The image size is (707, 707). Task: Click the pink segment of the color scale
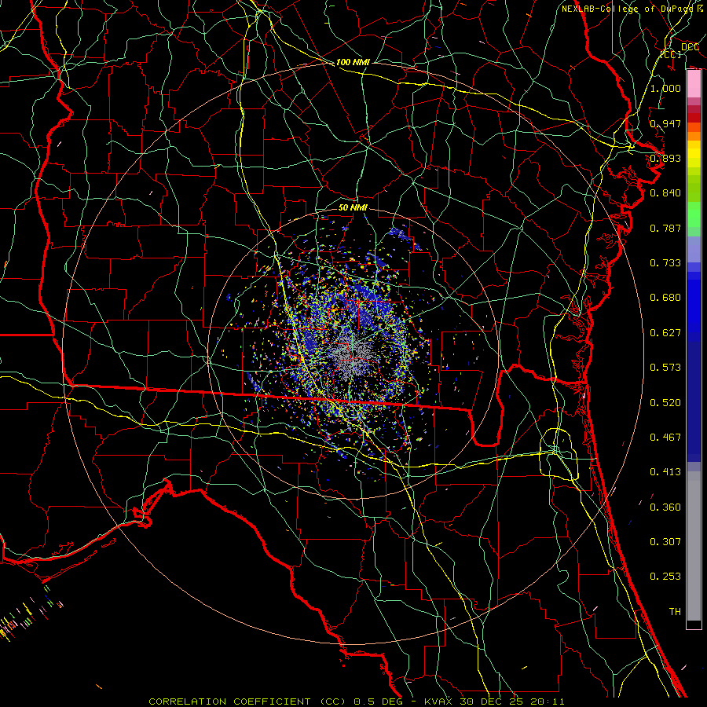click(x=694, y=84)
